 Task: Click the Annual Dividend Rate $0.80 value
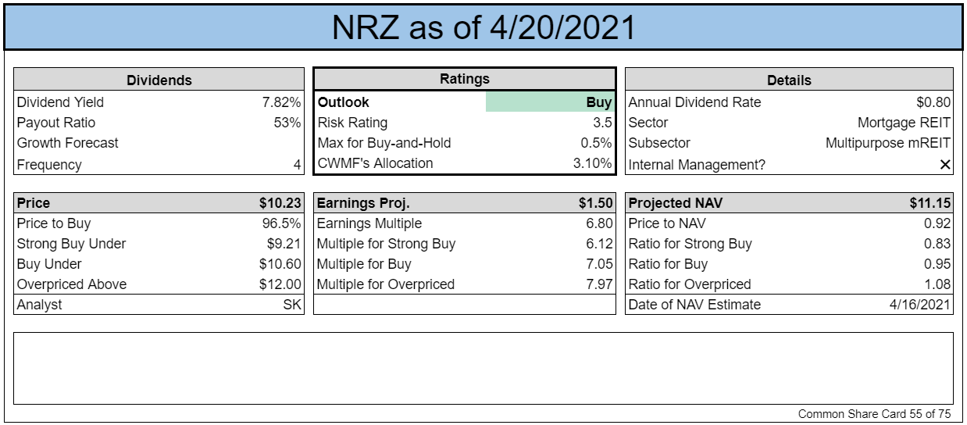[x=933, y=102]
